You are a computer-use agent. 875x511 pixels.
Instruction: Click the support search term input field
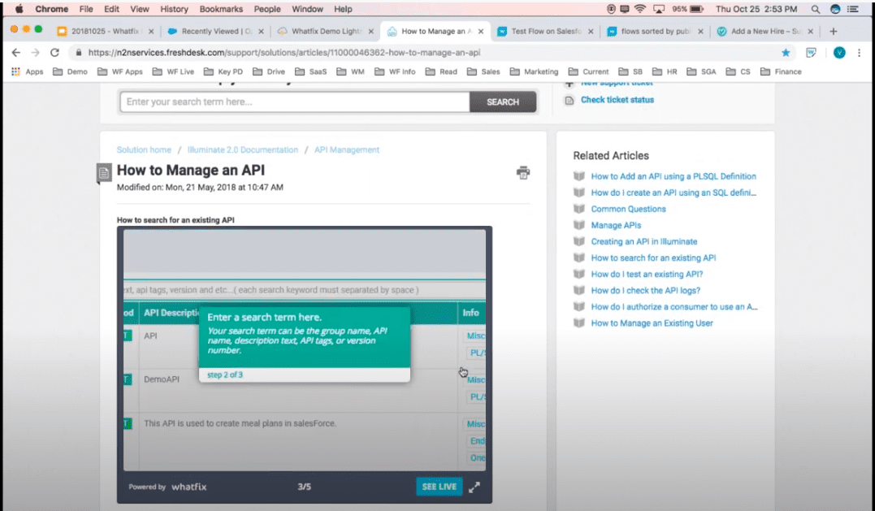point(295,102)
